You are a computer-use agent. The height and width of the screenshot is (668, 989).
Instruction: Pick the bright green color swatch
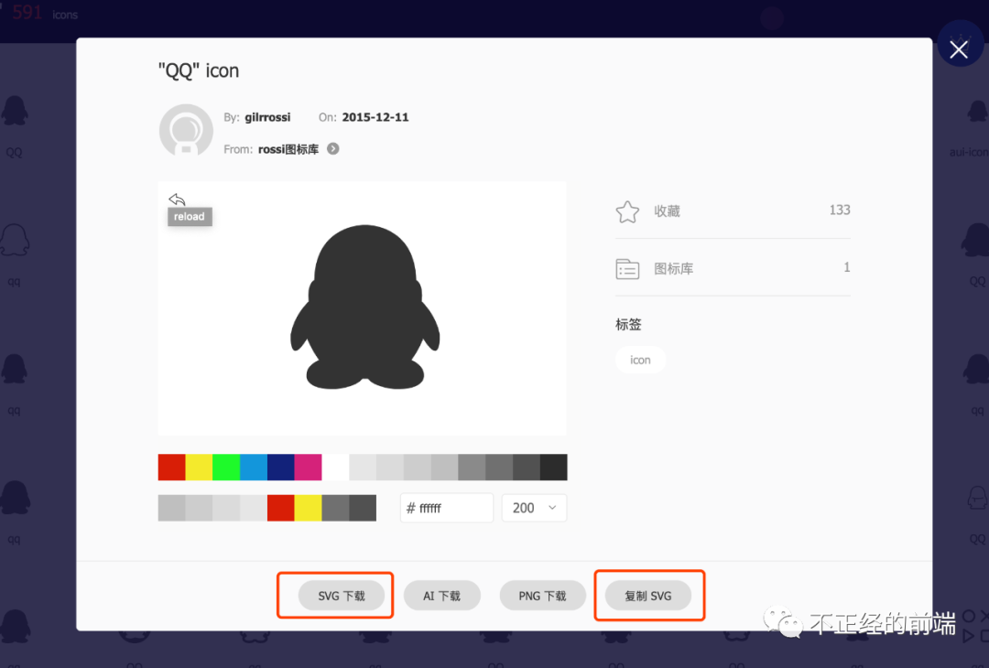pos(226,467)
